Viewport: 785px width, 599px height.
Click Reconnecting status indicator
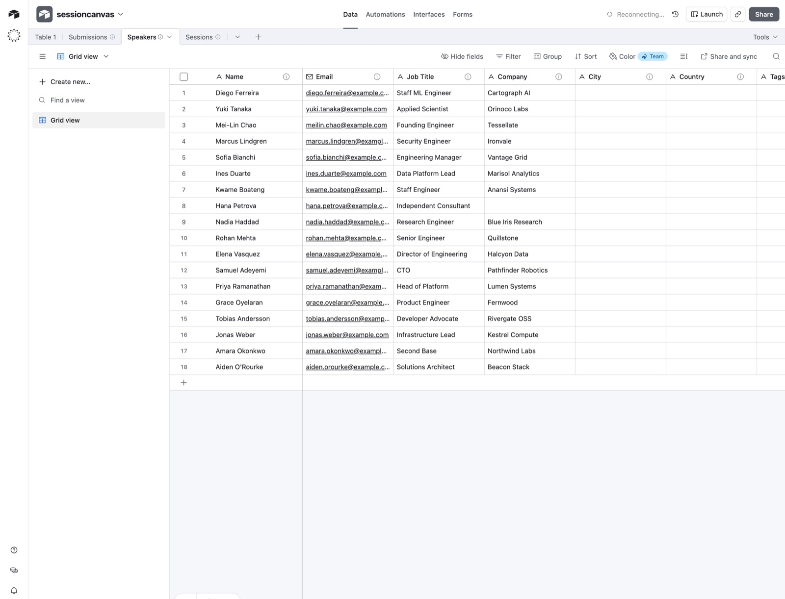point(635,14)
